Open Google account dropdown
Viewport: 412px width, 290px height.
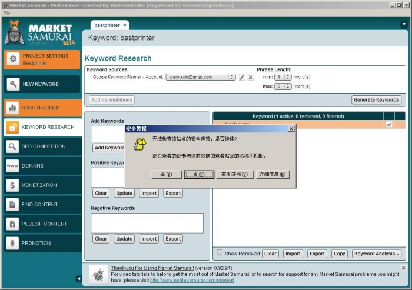201,77
